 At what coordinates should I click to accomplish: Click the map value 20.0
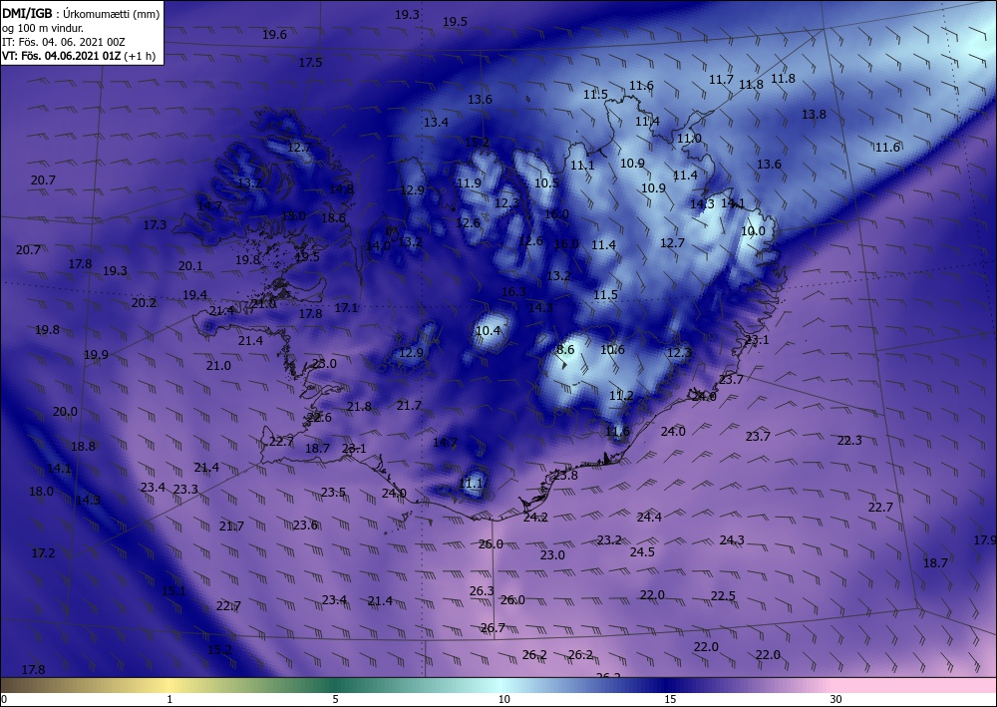tap(65, 412)
